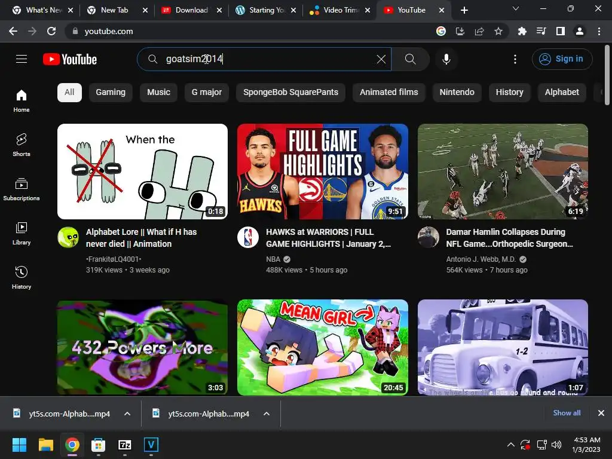Image resolution: width=612 pixels, height=459 pixels.
Task: Open File Explorer from the taskbar
Action: tap(45, 445)
